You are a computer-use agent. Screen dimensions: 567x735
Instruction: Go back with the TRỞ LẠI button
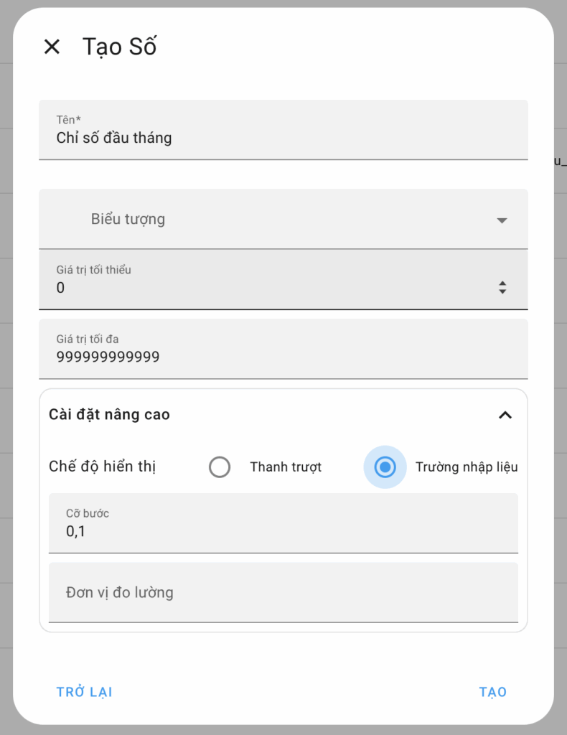point(85,692)
